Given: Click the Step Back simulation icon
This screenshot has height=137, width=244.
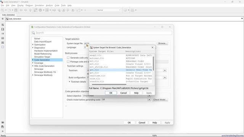Looking at the screenshot, I should [x=59, y=10].
